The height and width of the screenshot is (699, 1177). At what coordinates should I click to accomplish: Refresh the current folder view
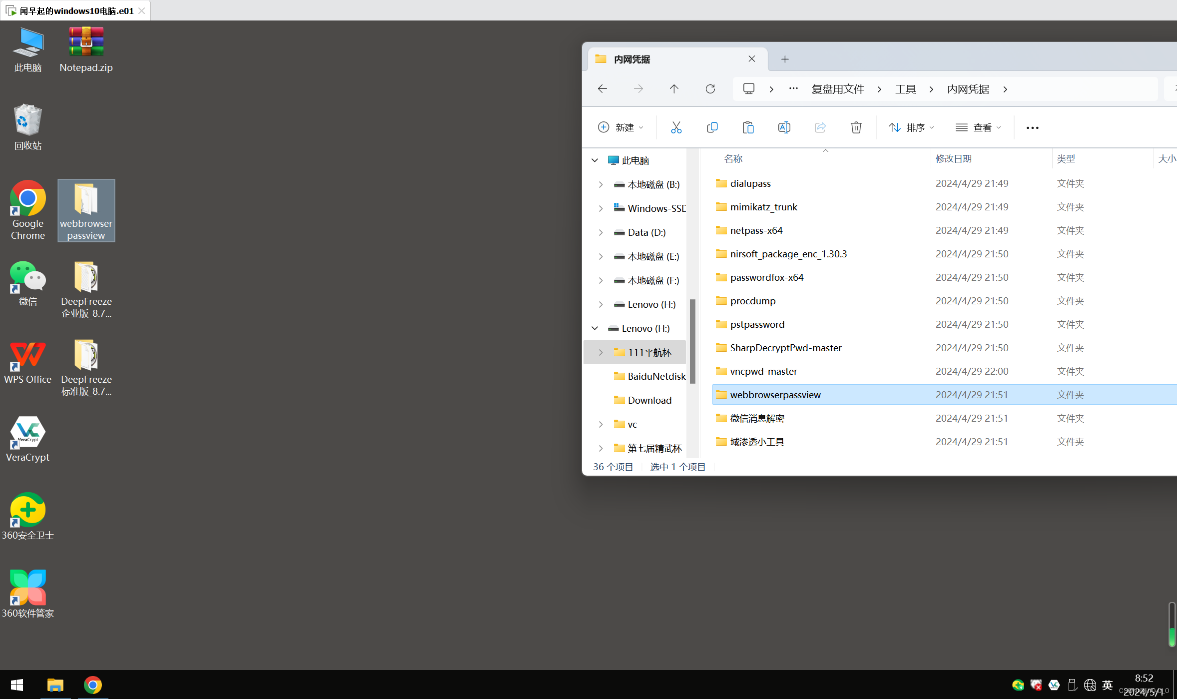coord(710,89)
